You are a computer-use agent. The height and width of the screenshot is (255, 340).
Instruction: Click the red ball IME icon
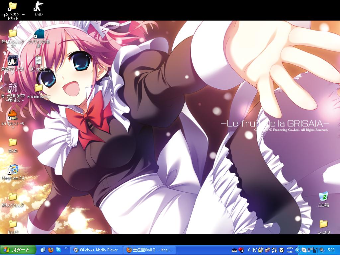(x=241, y=250)
